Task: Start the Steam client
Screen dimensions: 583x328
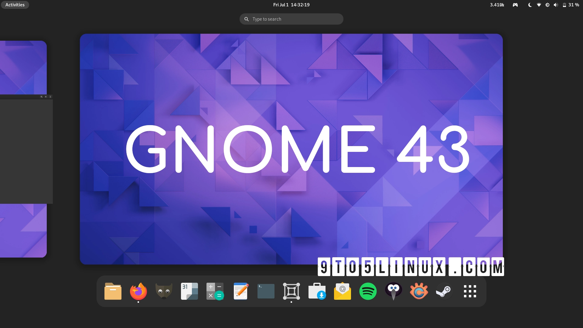Action: pyautogui.click(x=444, y=291)
